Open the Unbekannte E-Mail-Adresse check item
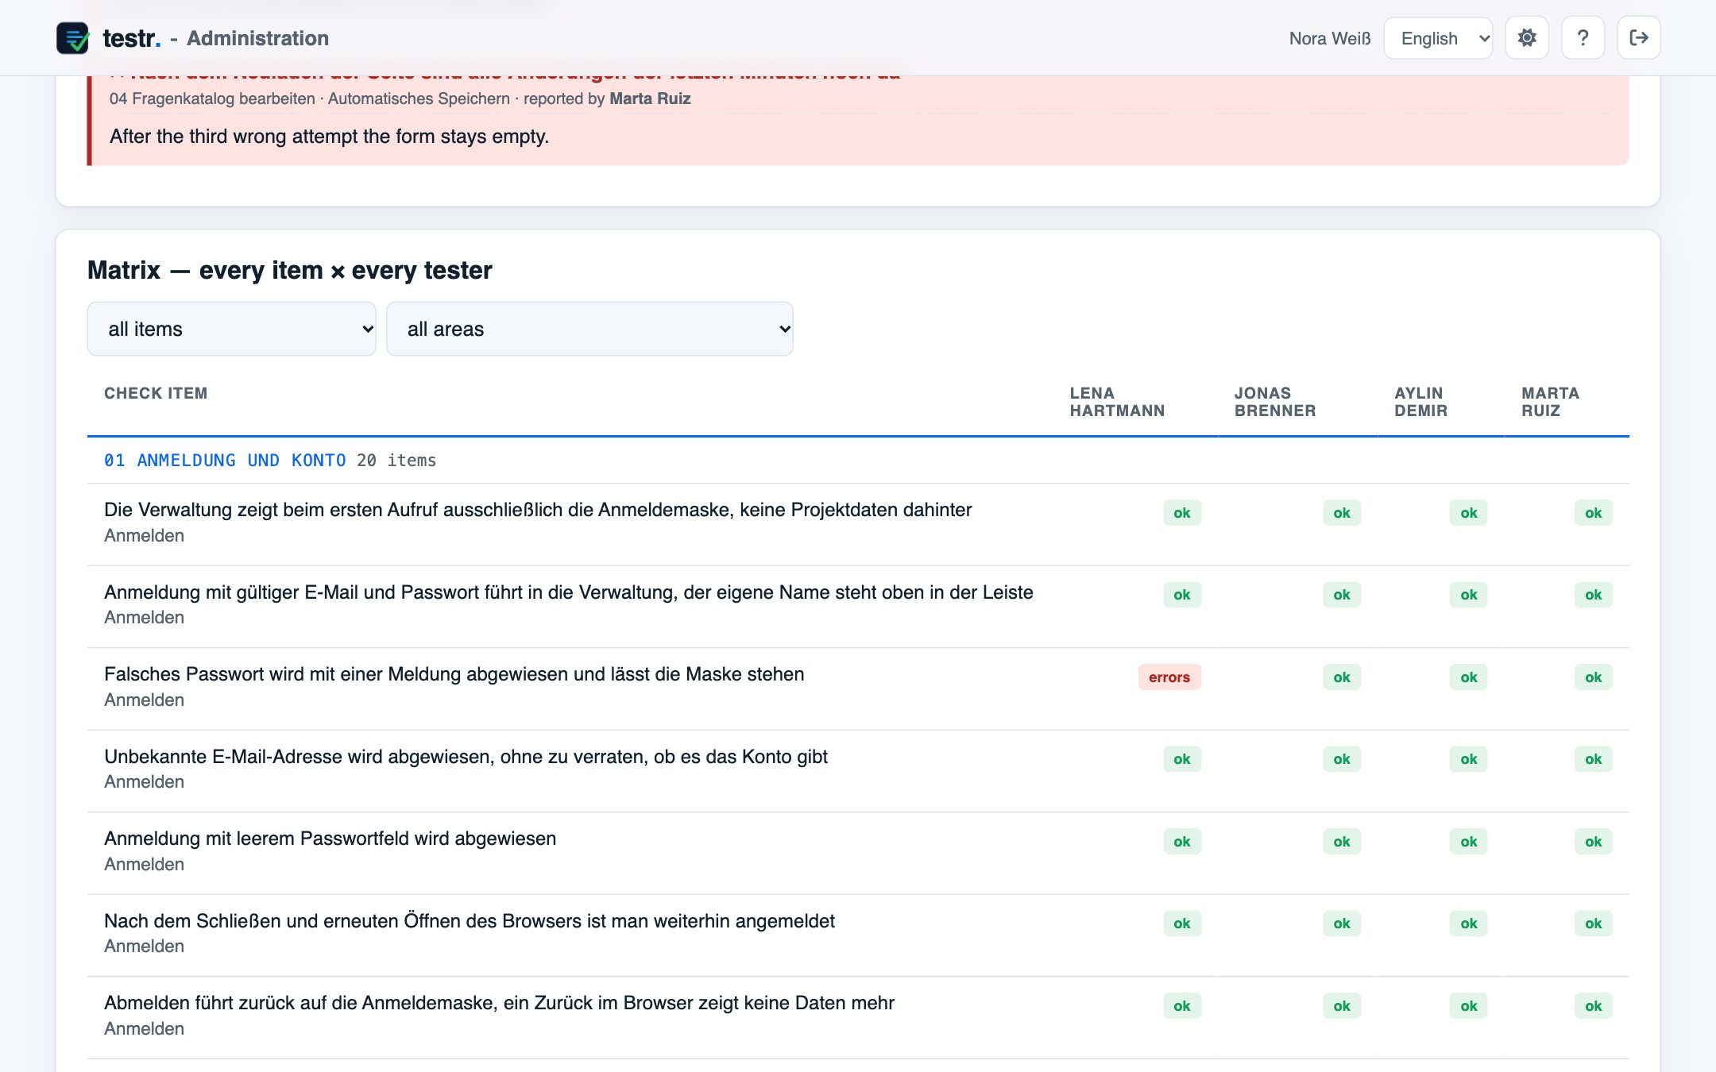This screenshot has width=1716, height=1072. coord(466,757)
